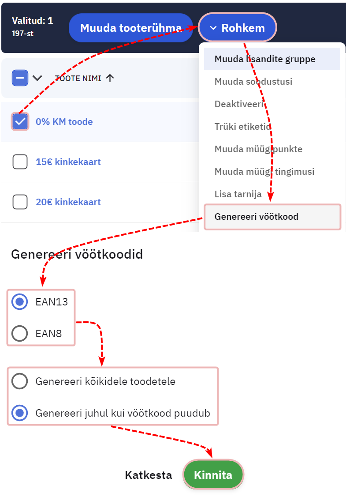Select the EAN8 radio button

[20, 333]
